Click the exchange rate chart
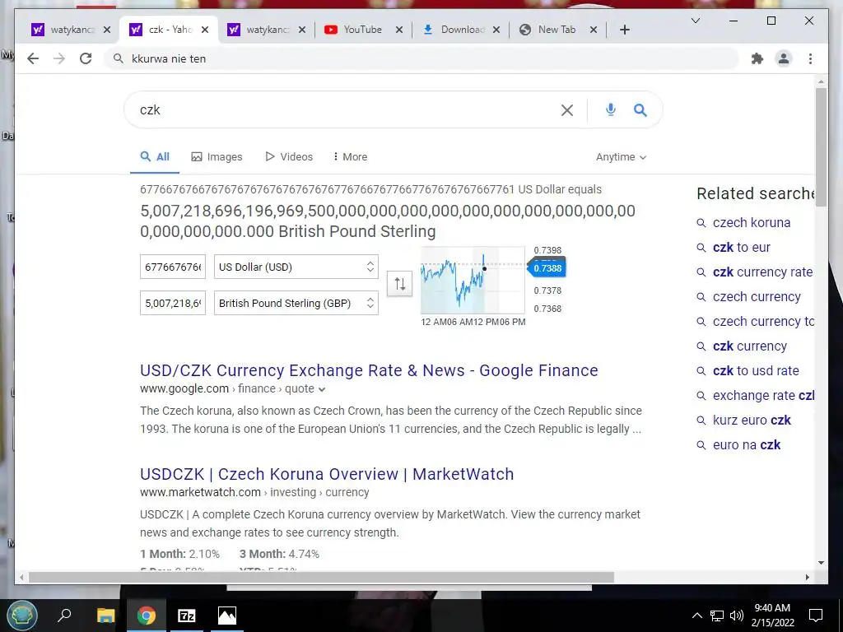 point(473,280)
